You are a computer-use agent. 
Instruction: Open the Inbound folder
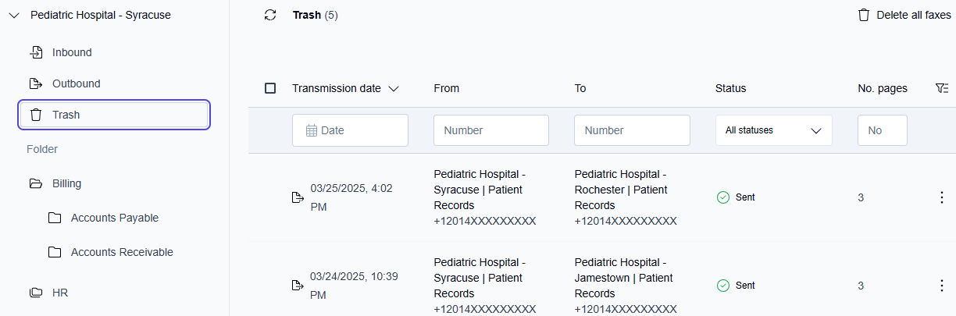(72, 52)
